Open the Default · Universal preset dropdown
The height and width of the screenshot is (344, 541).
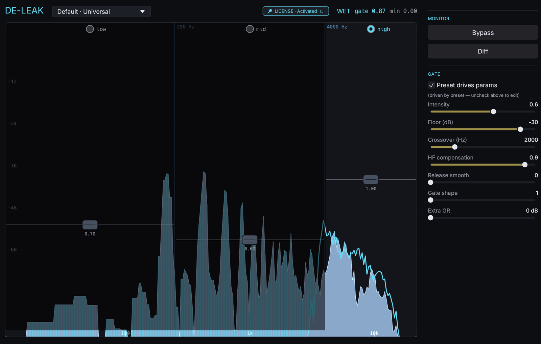click(101, 11)
